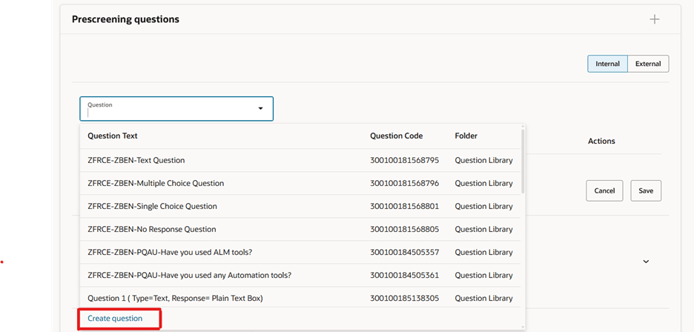Switch to Internal questions toggle
This screenshot has height=332, width=694.
[x=607, y=64]
